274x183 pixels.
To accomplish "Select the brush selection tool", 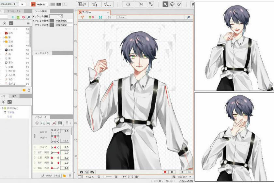I will coord(179,4).
